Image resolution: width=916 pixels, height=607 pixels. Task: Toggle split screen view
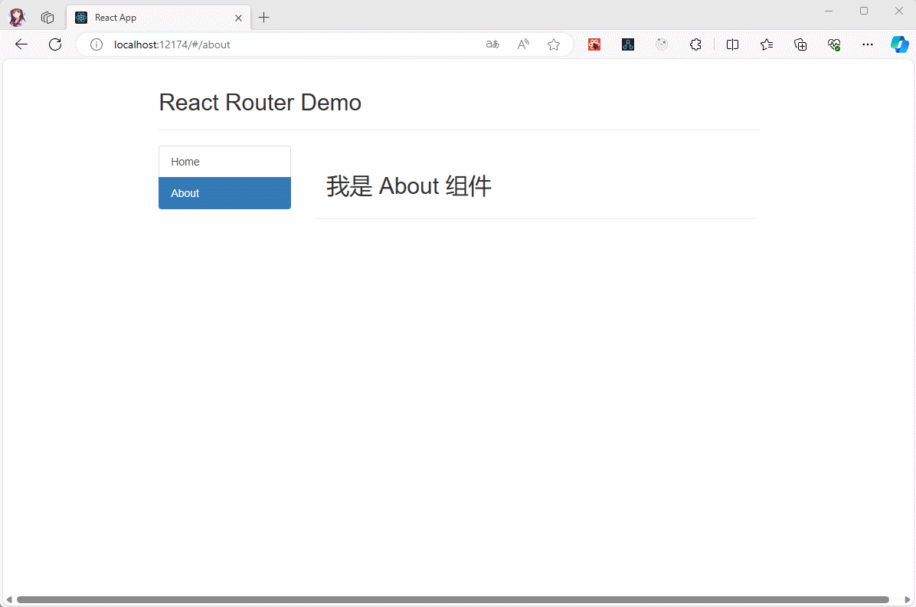tap(732, 44)
